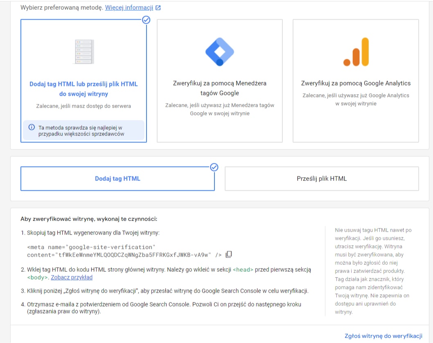Choose Zweryfikuj za pomocą Menedżera tagów Google
The height and width of the screenshot is (343, 433).
coord(219,88)
